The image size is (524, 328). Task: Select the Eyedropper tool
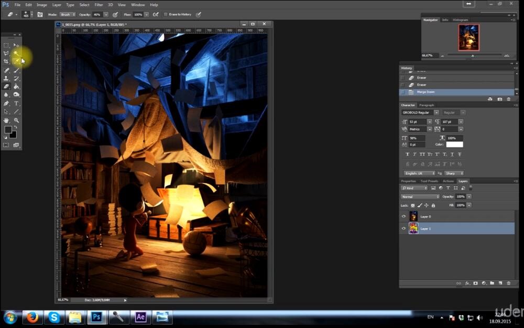coord(16,61)
